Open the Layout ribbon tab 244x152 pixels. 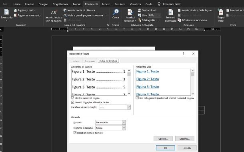point(77,4)
